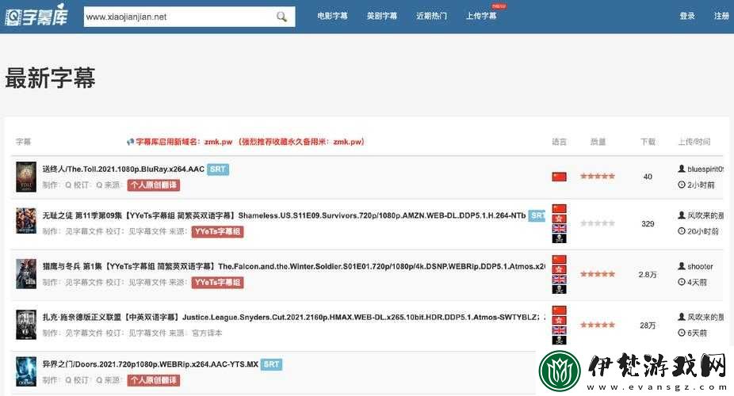Viewport: 734px width, 396px height.
Task: Click UK flag in Justice League row
Action: tap(559, 330)
